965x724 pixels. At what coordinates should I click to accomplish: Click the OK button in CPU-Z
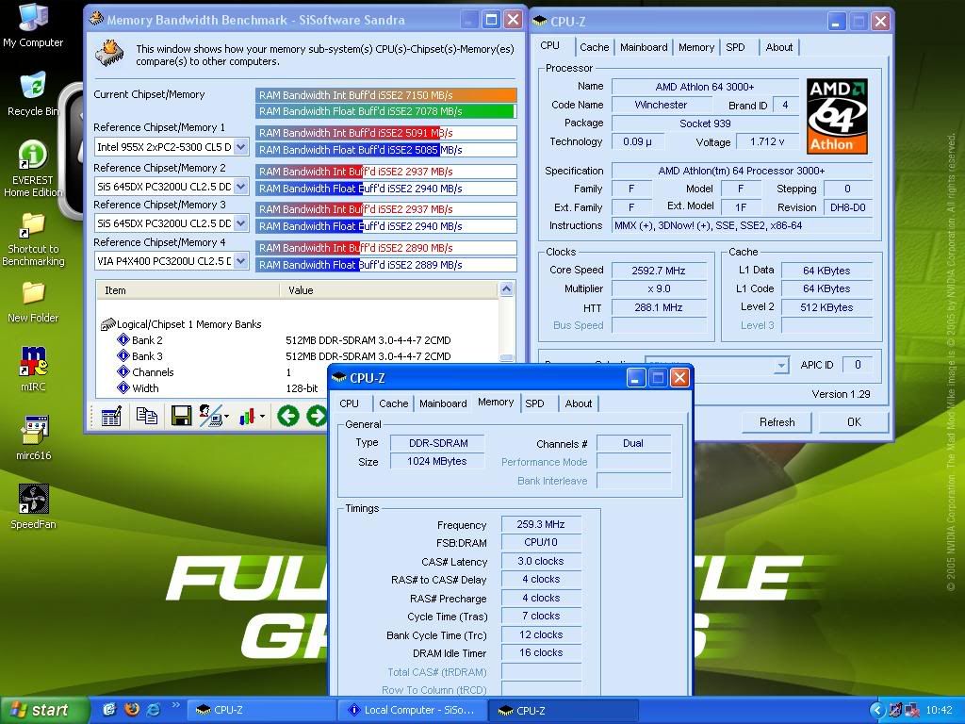(x=853, y=422)
